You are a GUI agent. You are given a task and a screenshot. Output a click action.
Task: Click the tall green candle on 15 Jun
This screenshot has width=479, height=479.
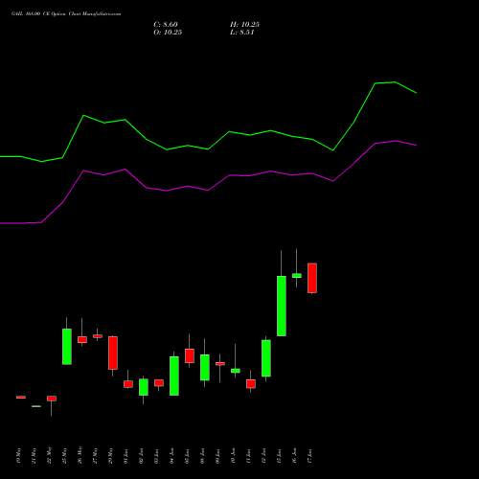click(x=282, y=306)
